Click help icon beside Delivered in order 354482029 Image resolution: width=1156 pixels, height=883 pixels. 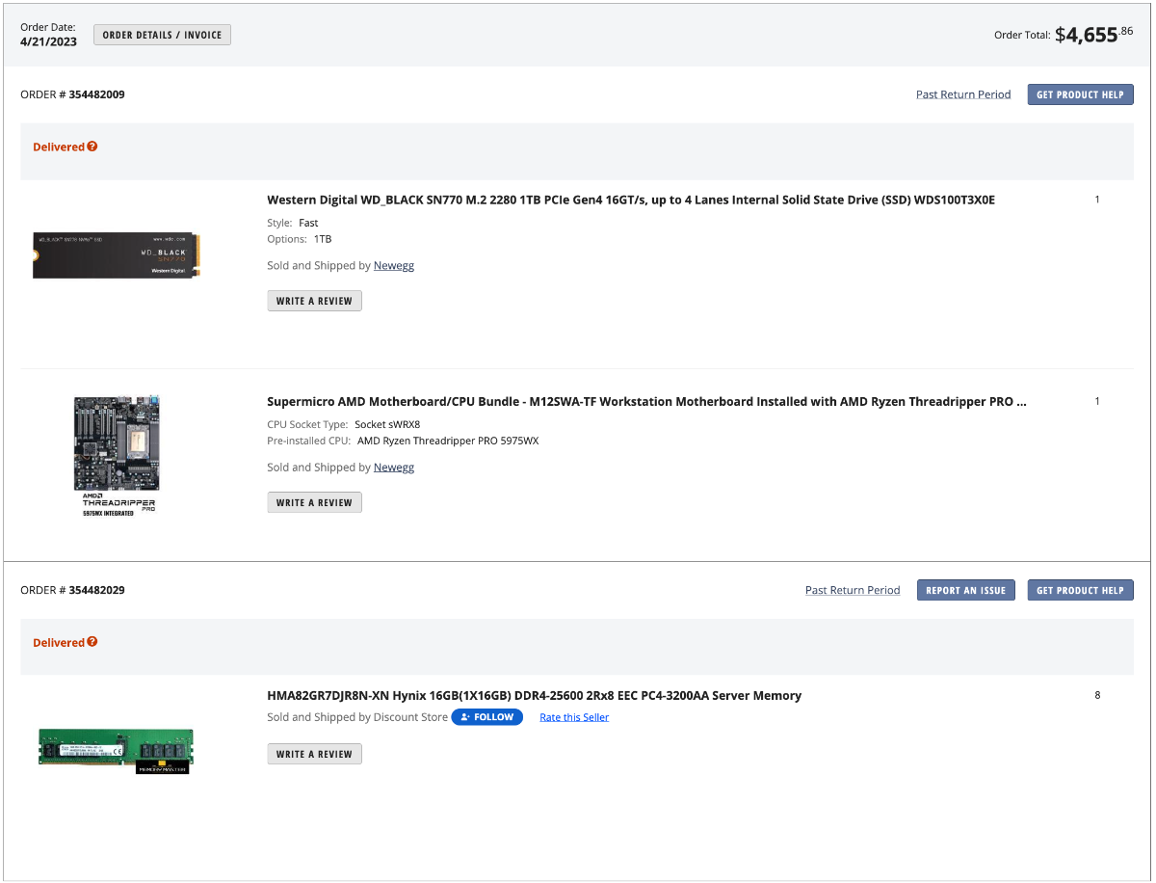tap(92, 642)
